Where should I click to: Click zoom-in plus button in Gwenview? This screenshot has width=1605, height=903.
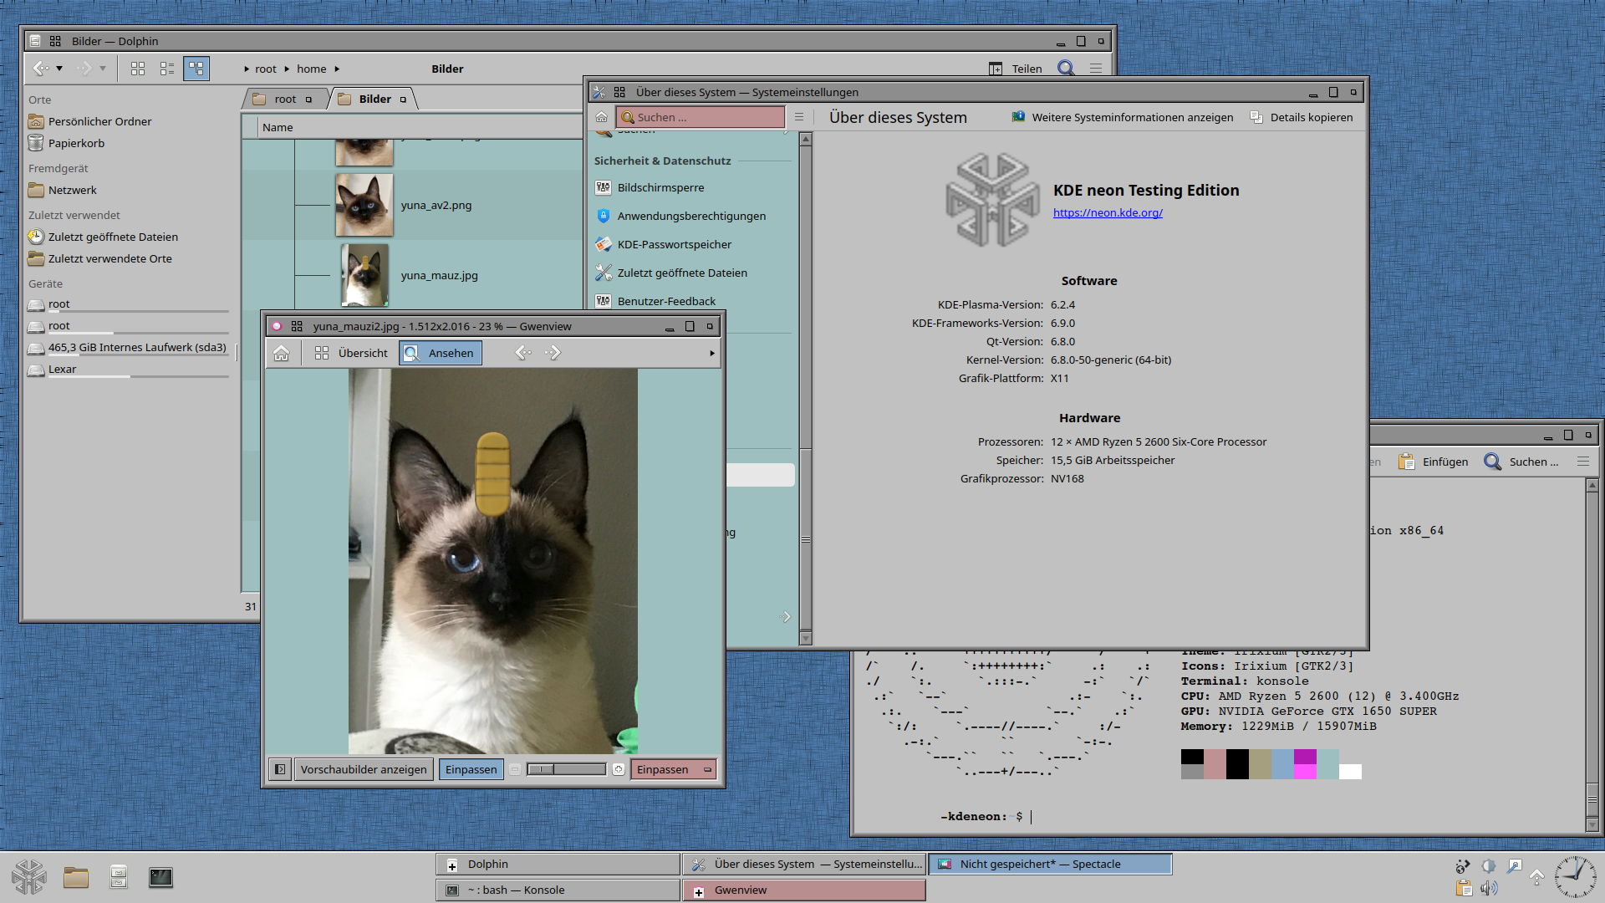pos(619,769)
